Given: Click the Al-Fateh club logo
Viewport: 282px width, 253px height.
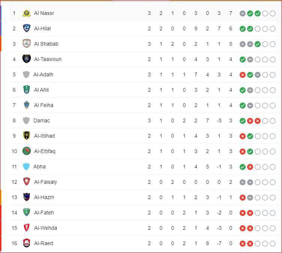Looking at the screenshot, I should (x=26, y=213).
